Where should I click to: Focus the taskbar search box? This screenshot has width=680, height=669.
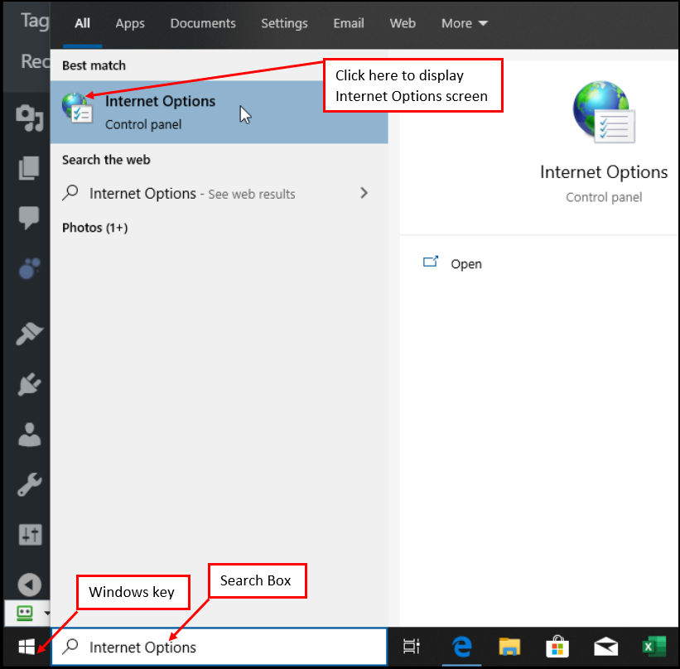pos(219,647)
